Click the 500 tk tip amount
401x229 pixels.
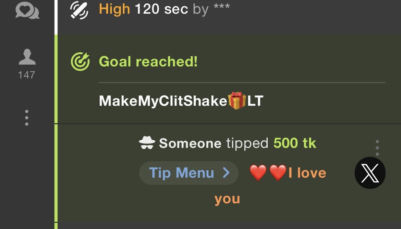(295, 143)
